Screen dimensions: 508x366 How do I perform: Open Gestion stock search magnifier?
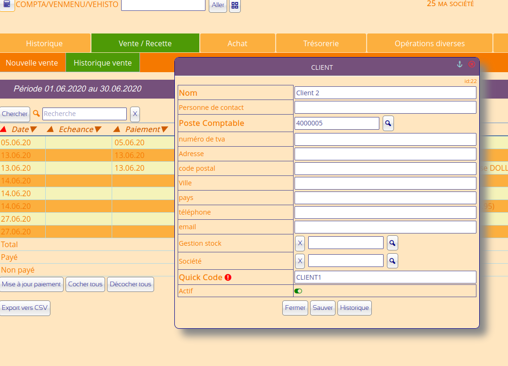(x=392, y=243)
